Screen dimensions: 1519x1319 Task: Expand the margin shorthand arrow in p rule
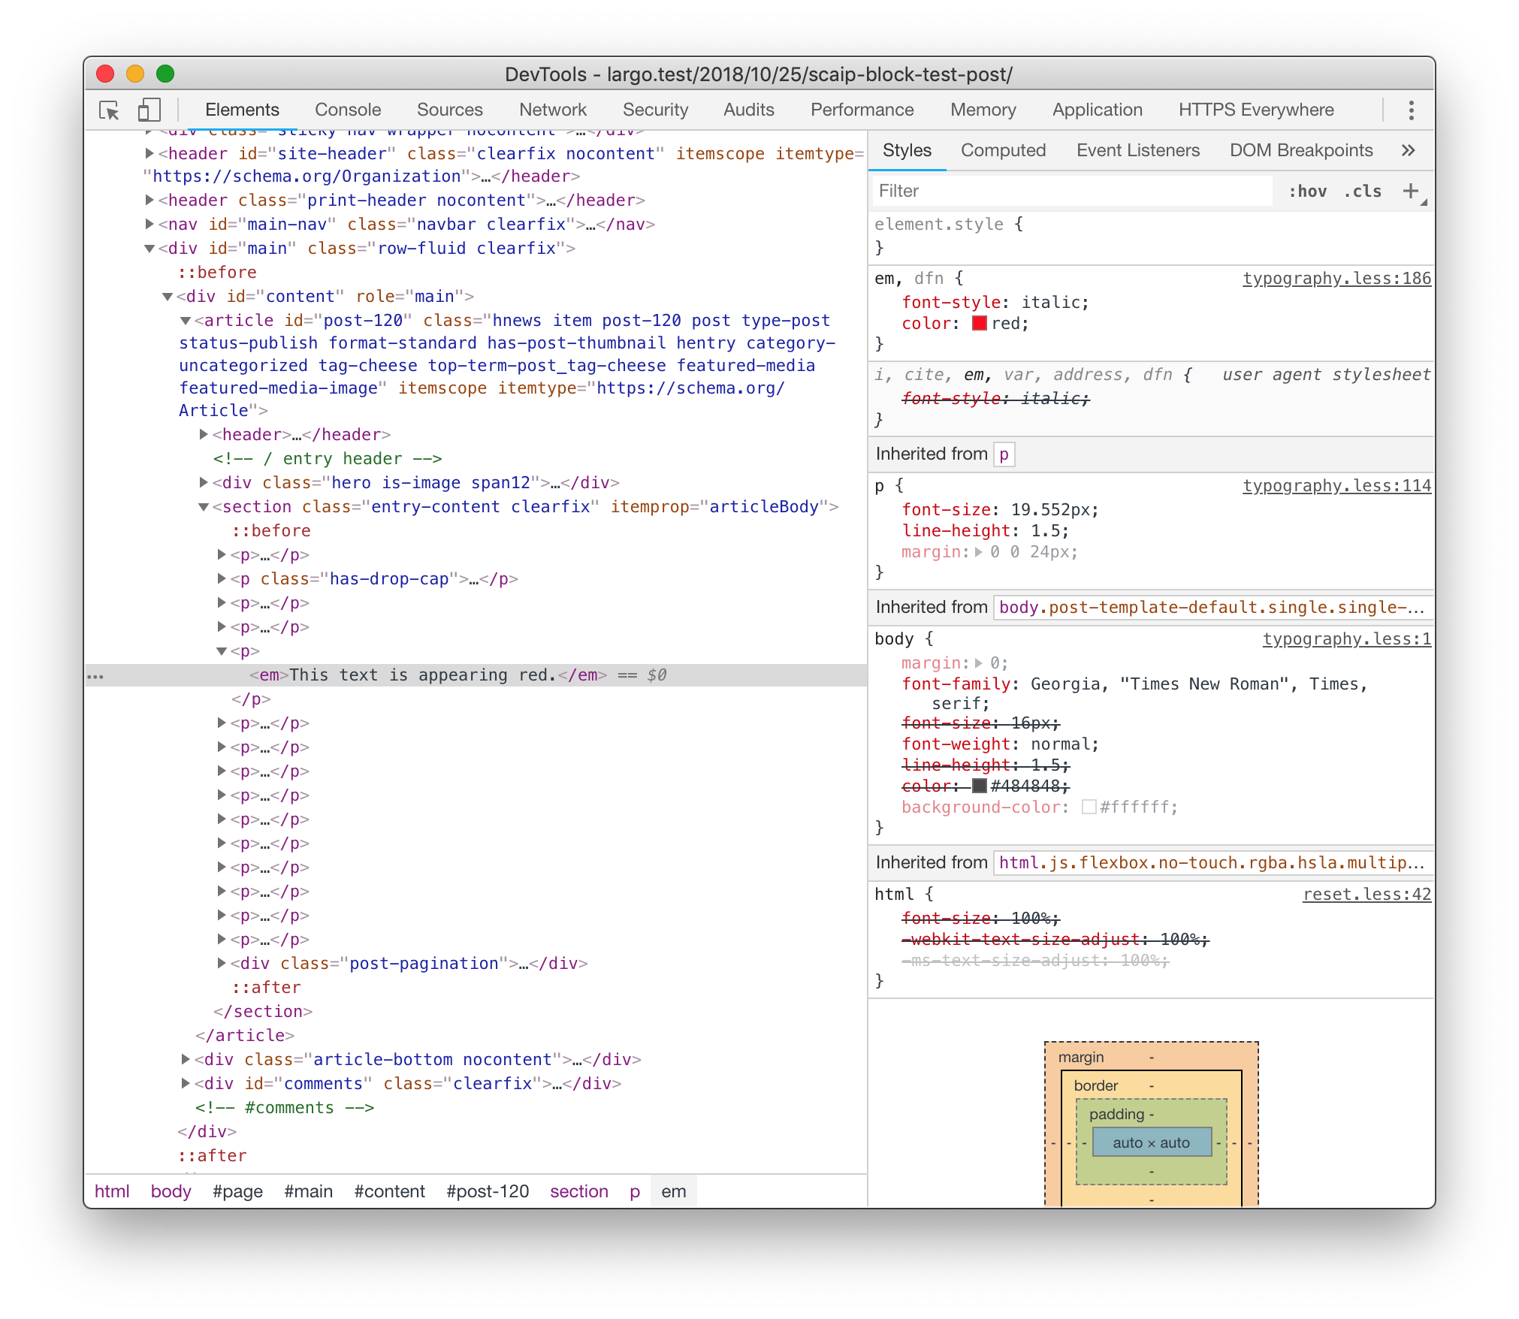pos(979,552)
